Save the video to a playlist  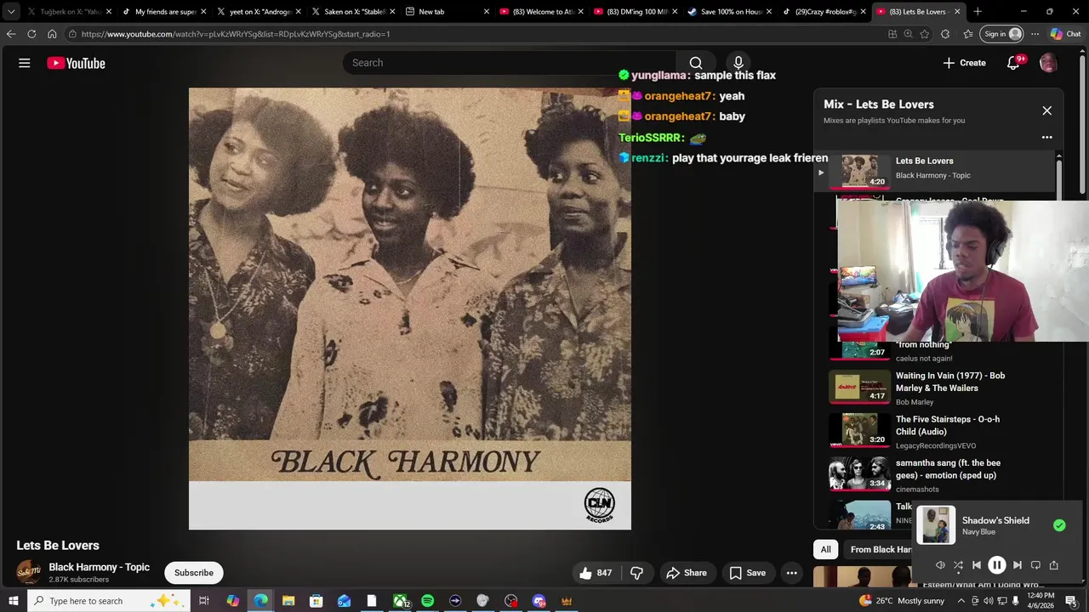point(748,573)
